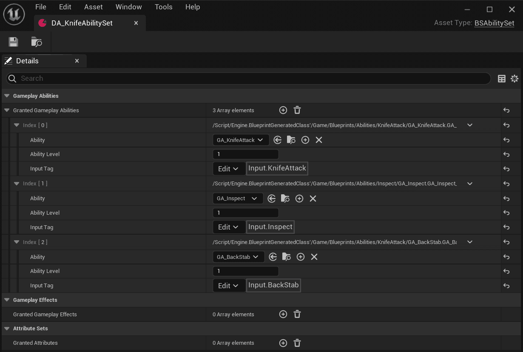Screen dimensions: 523x352
Task: Browse to asset in Content Browser toolbar icon
Action: click(37, 42)
